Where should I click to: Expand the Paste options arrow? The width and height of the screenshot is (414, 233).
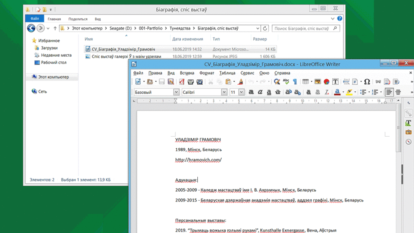[x=234, y=82]
